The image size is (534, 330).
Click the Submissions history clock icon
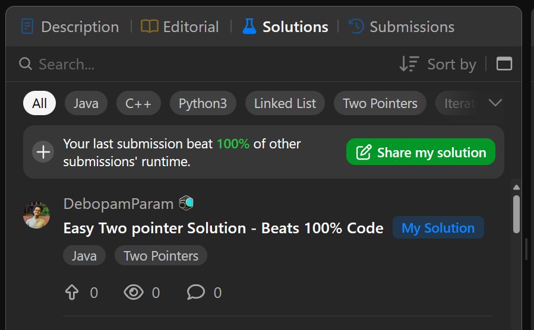click(x=356, y=27)
